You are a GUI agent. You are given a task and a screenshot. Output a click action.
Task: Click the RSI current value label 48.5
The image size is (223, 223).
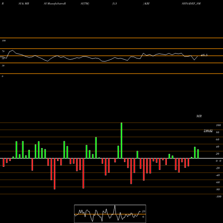pos(204,55)
